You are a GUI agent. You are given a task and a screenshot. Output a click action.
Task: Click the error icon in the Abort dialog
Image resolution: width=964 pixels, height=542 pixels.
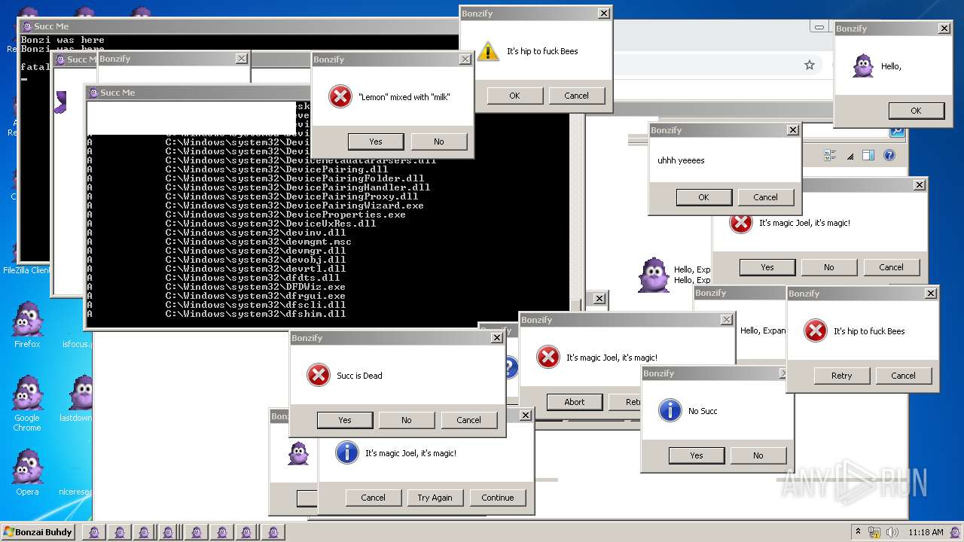[548, 357]
